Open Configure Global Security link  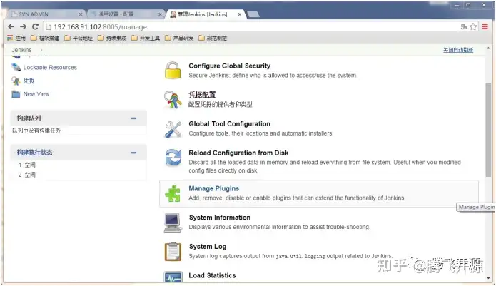click(229, 66)
